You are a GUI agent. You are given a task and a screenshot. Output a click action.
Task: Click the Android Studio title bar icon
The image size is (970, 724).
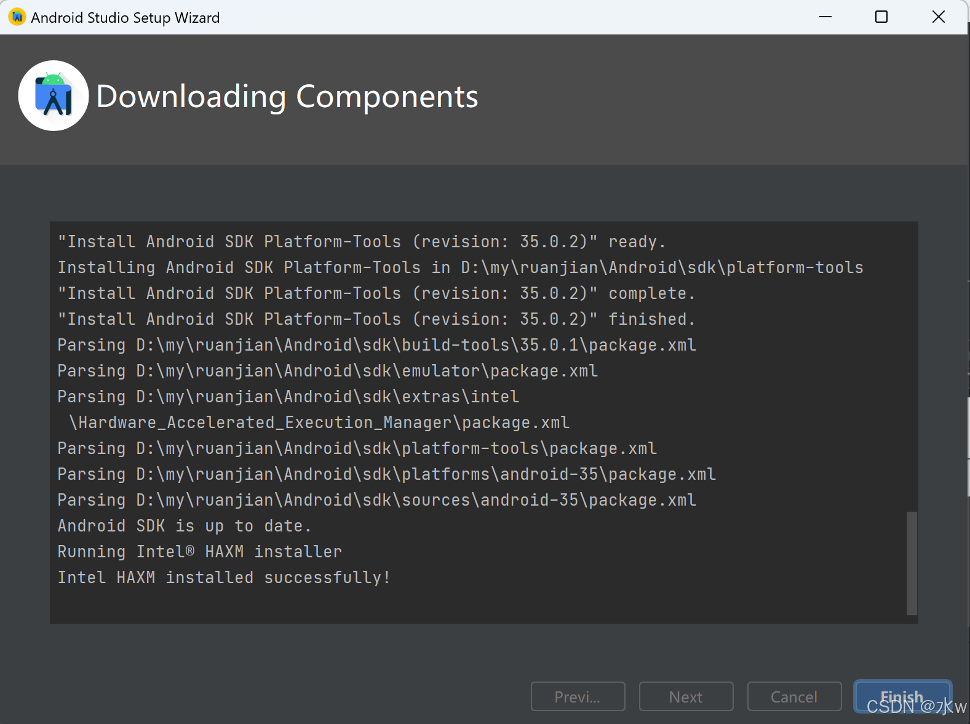coord(17,17)
